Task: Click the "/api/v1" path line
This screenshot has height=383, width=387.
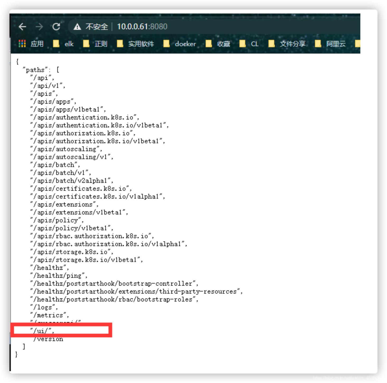Action: coord(48,86)
